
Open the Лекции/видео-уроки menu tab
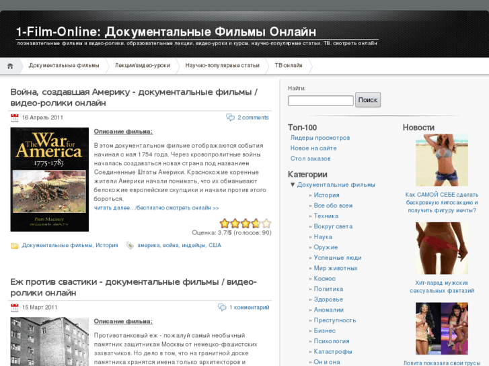143,65
